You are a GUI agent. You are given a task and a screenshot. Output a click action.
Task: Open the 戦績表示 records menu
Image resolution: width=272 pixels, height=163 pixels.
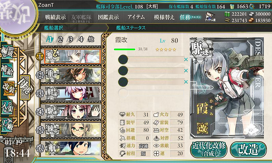55,17
